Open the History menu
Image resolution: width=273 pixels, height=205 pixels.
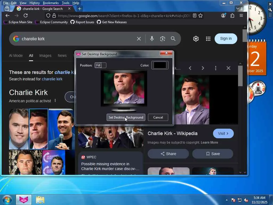(x=34, y=3)
